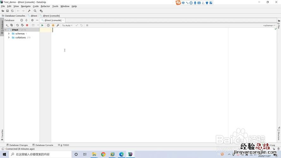Open the Refactor menu
Screen dimensions: 281x158
[x=45, y=6]
